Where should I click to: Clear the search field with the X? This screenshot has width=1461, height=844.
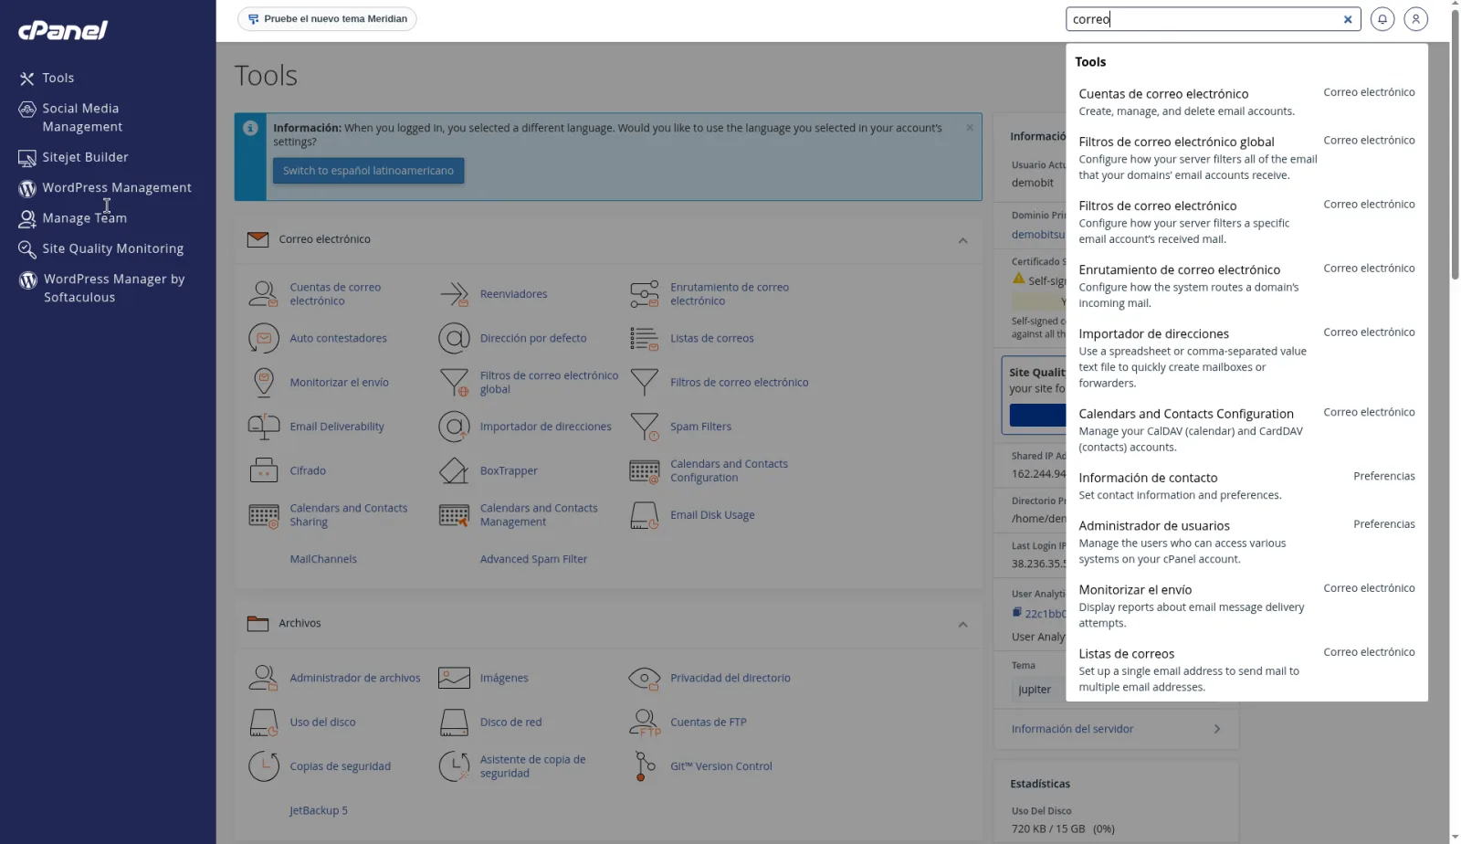click(1347, 19)
